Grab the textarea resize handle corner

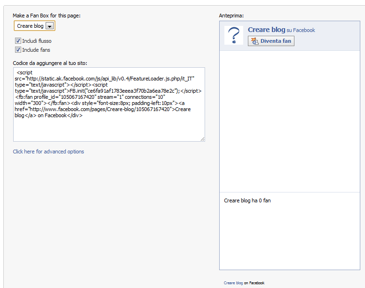tap(202, 139)
